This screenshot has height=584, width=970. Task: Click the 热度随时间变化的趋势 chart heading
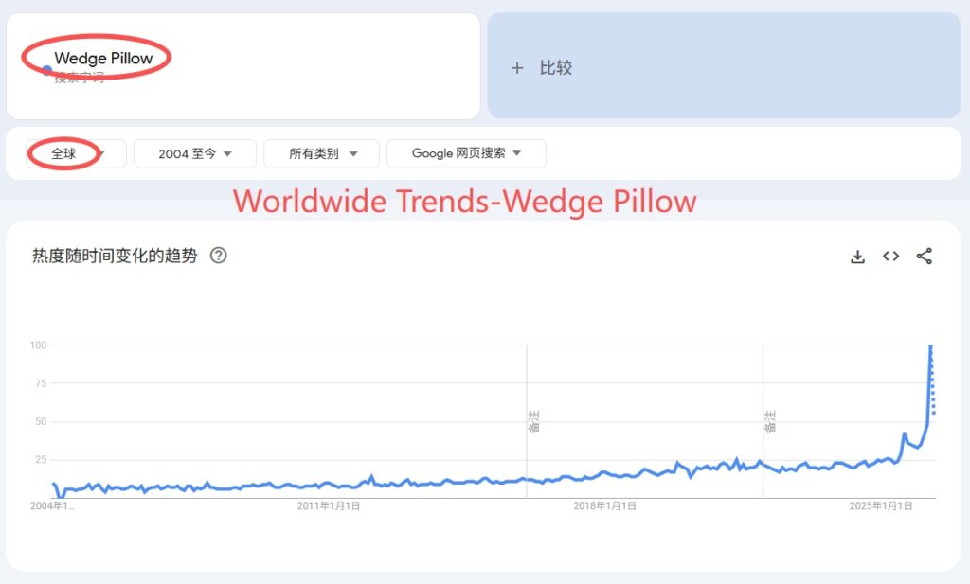click(x=115, y=256)
